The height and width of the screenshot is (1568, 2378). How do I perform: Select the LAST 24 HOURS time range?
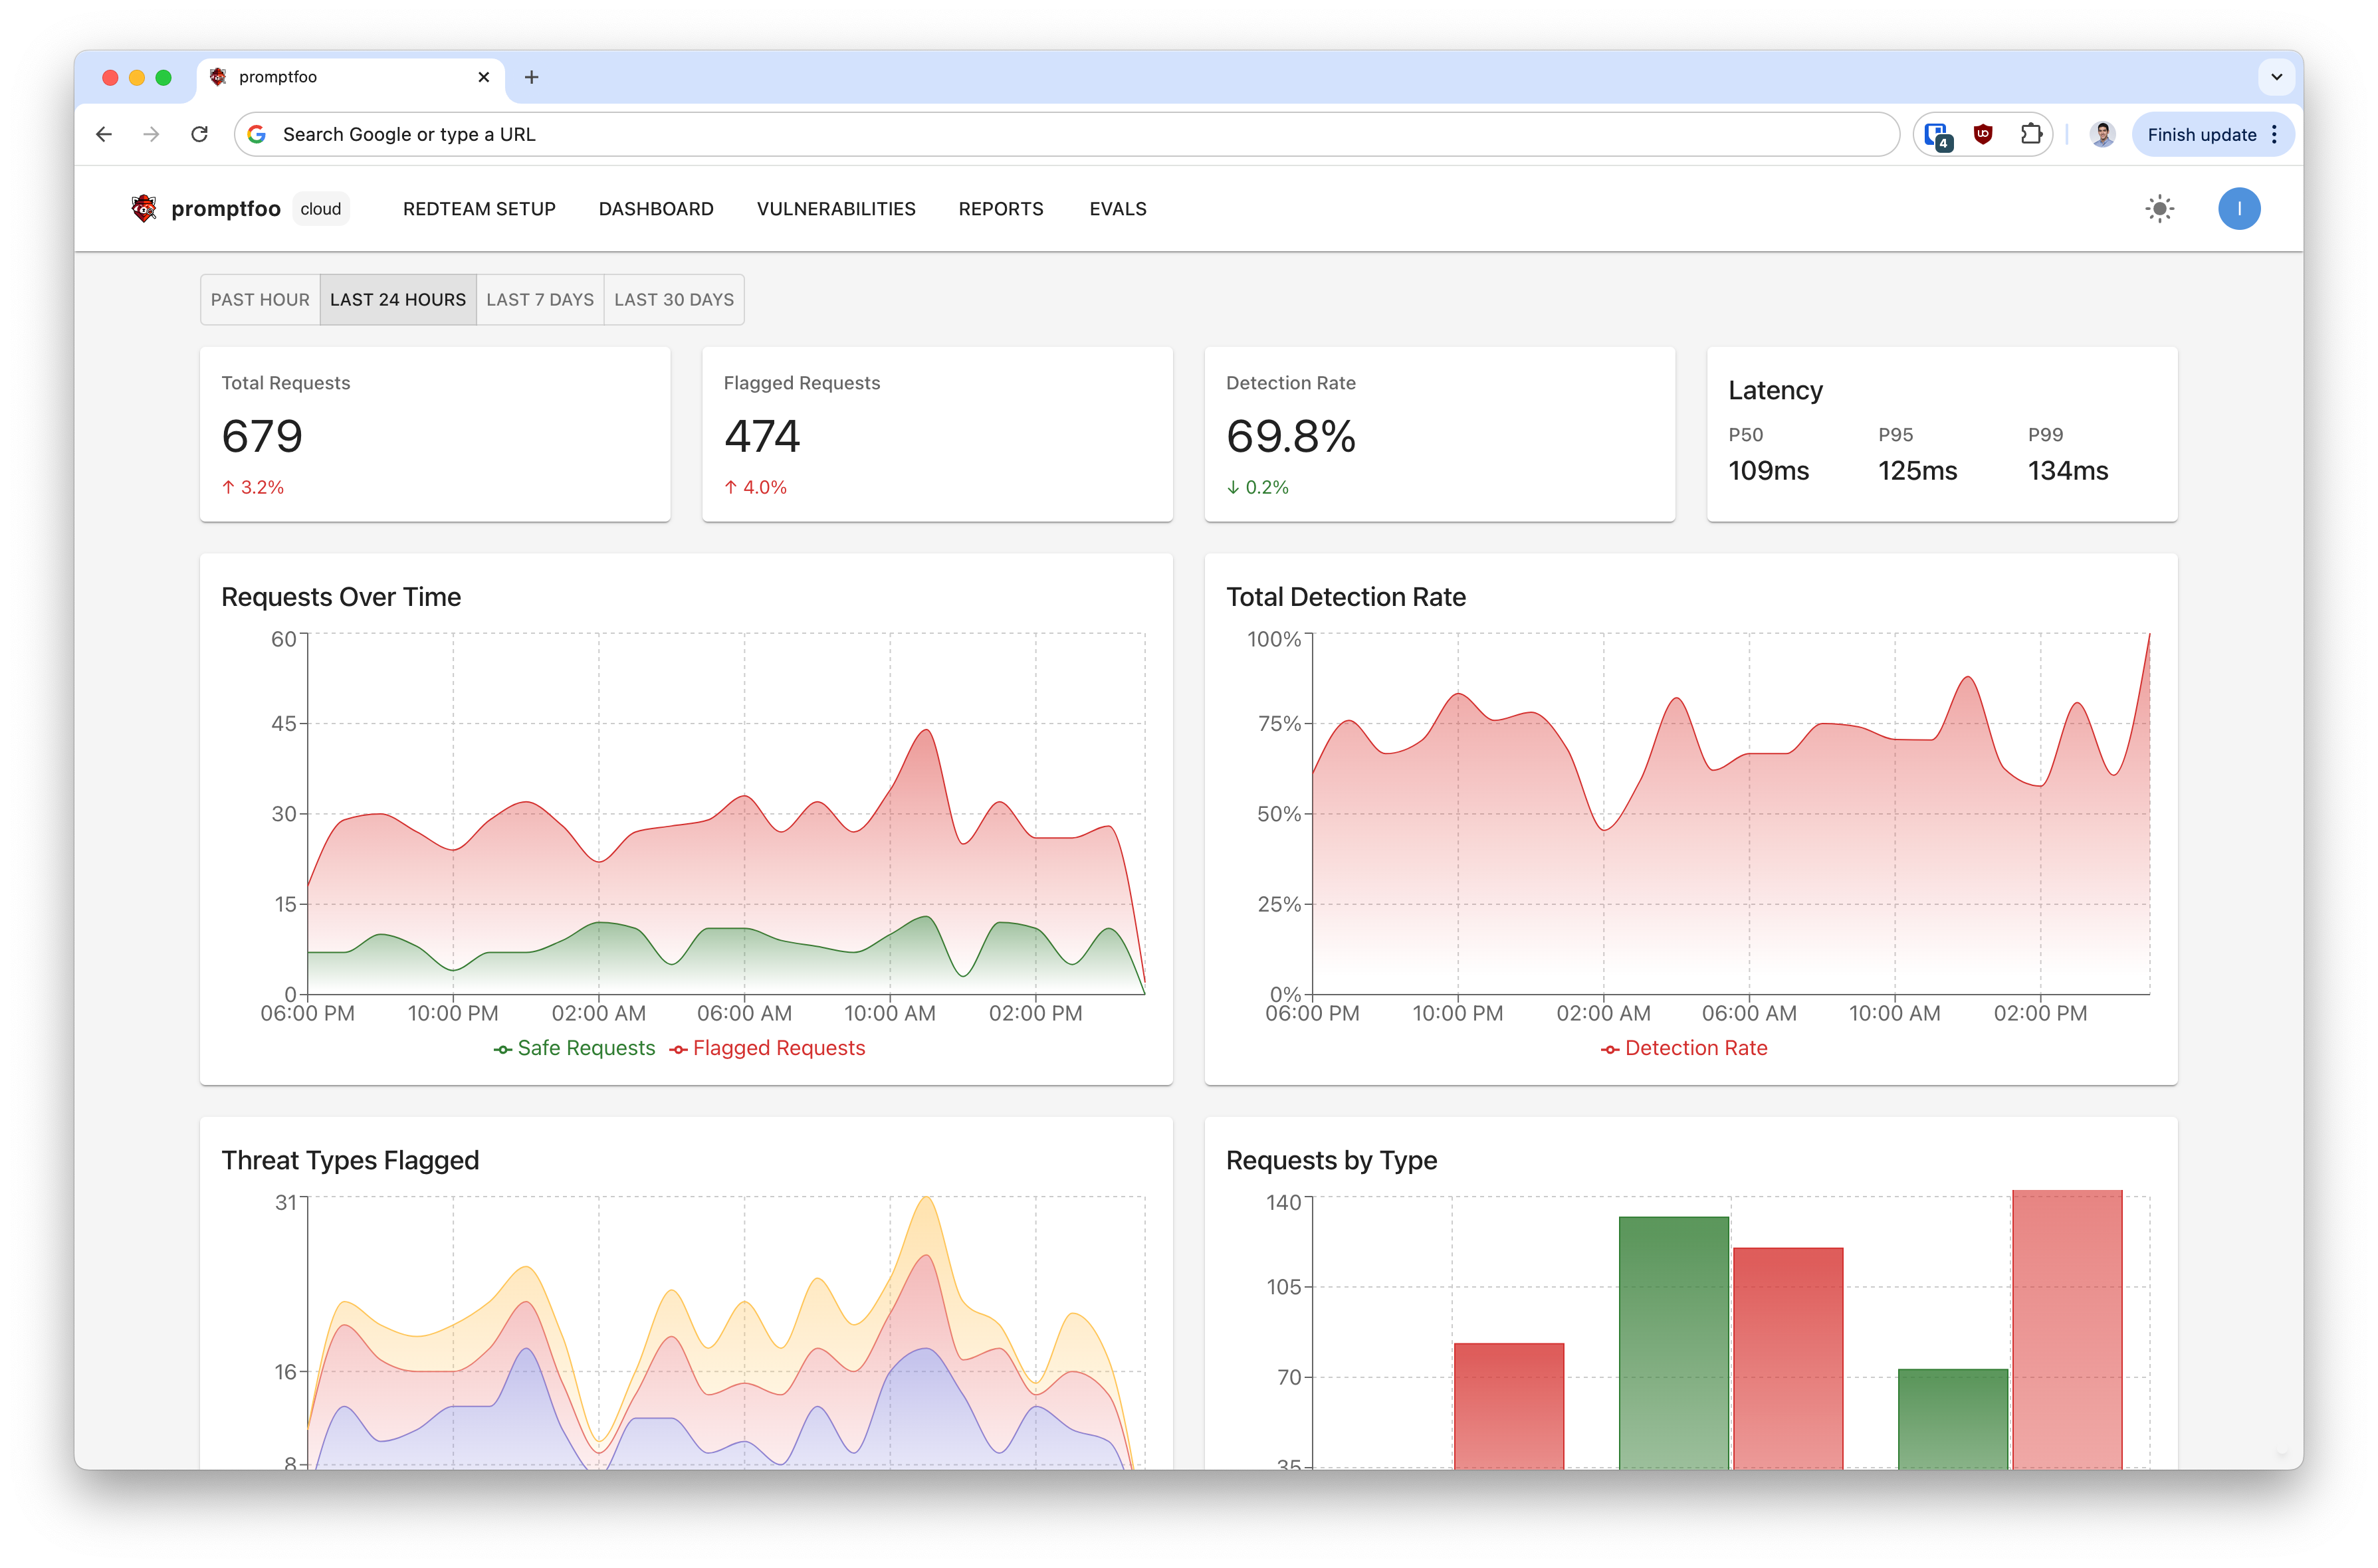pyautogui.click(x=398, y=300)
